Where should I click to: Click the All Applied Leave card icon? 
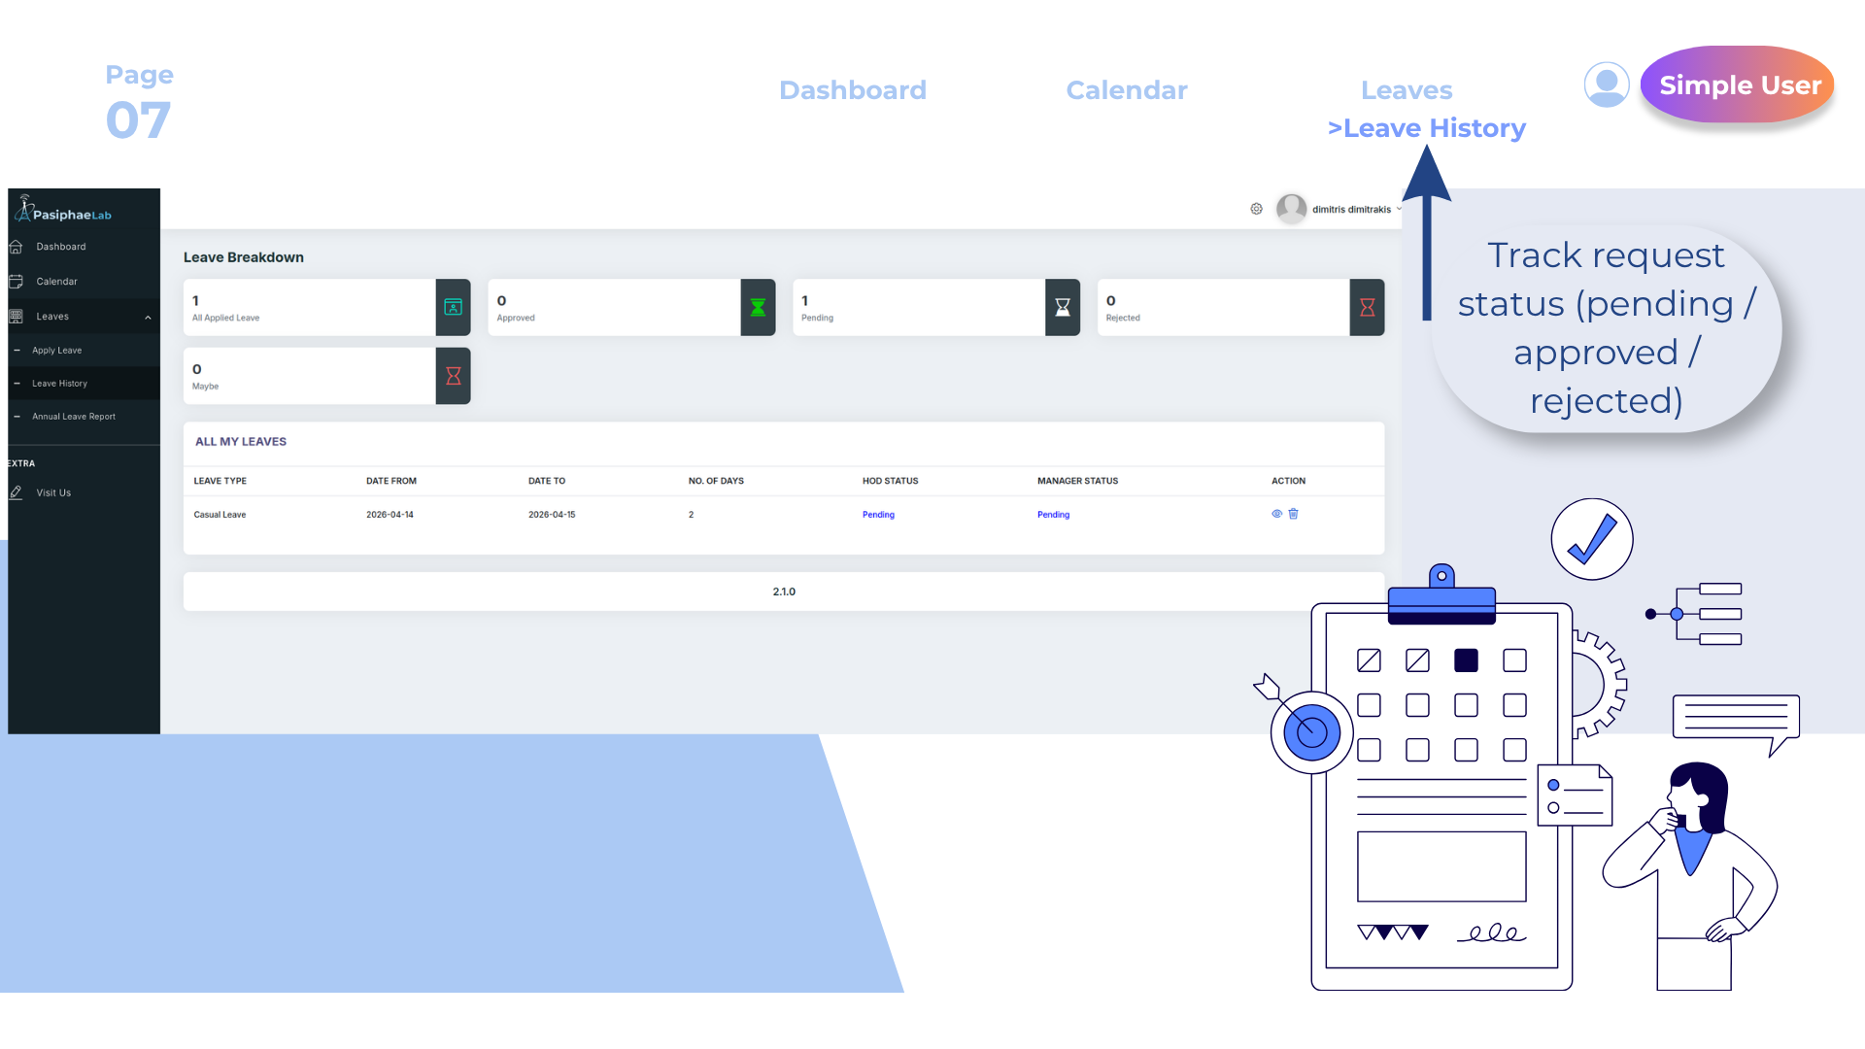point(453,308)
